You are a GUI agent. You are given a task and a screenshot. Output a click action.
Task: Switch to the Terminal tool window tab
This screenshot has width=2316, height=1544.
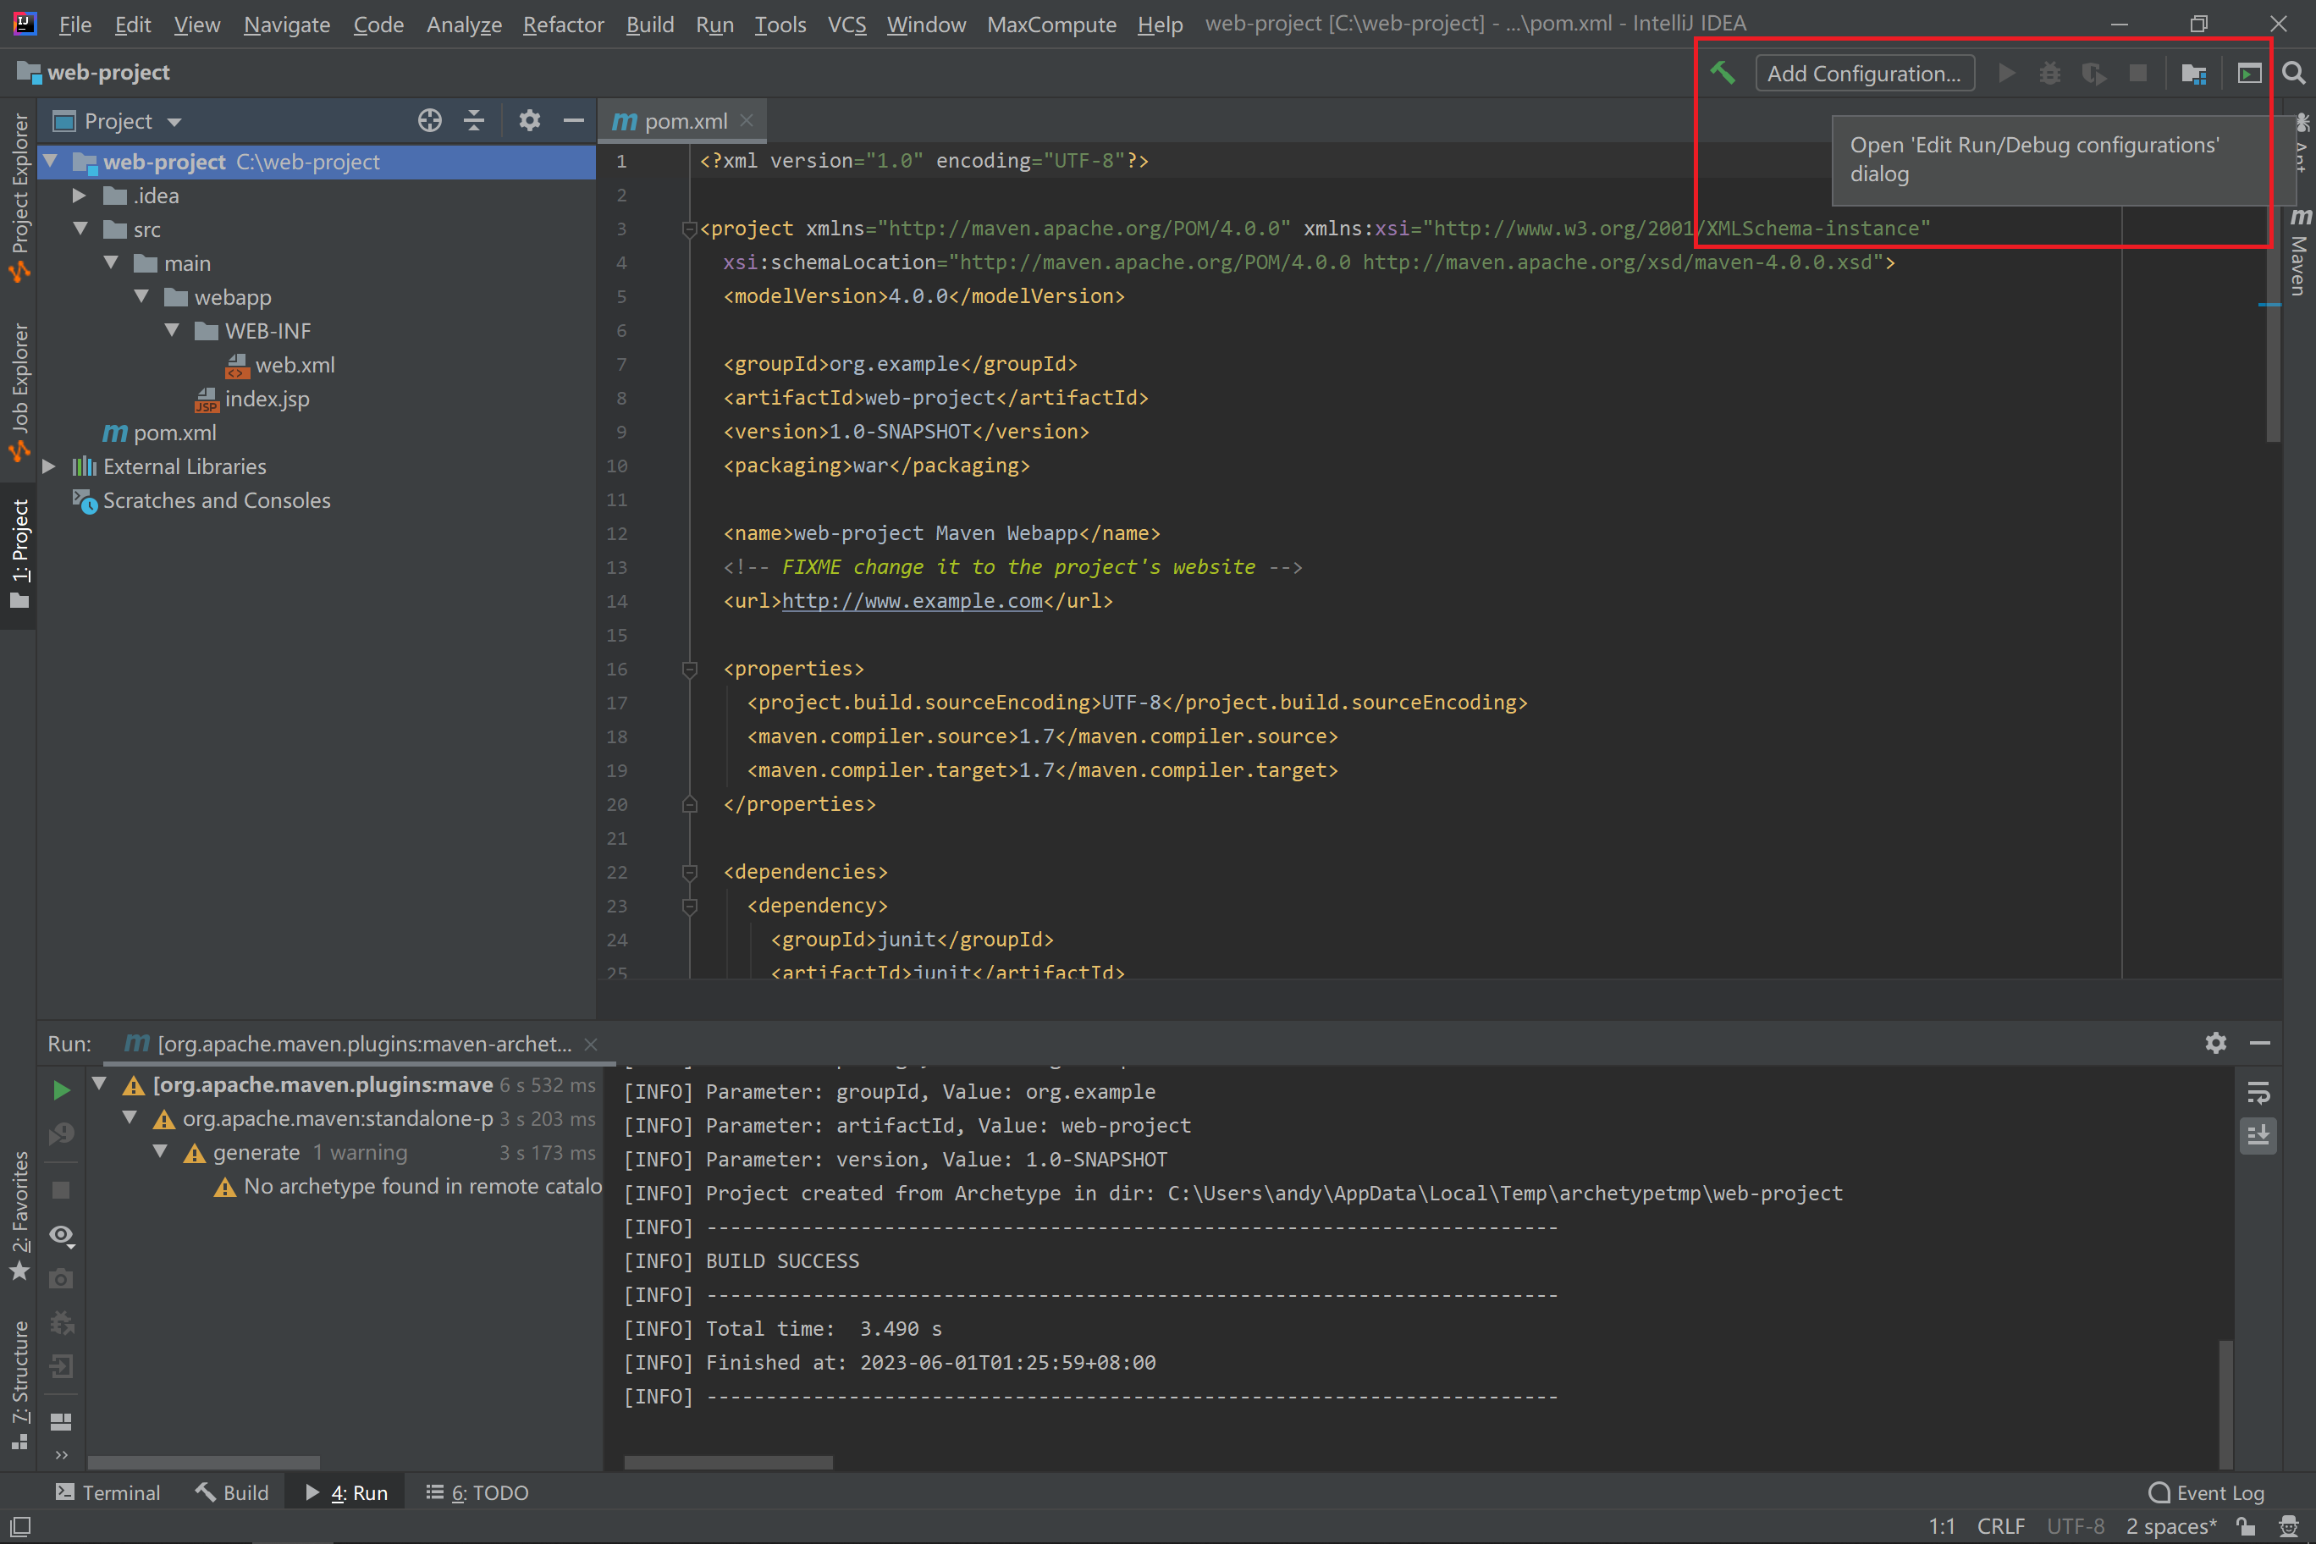click(108, 1493)
